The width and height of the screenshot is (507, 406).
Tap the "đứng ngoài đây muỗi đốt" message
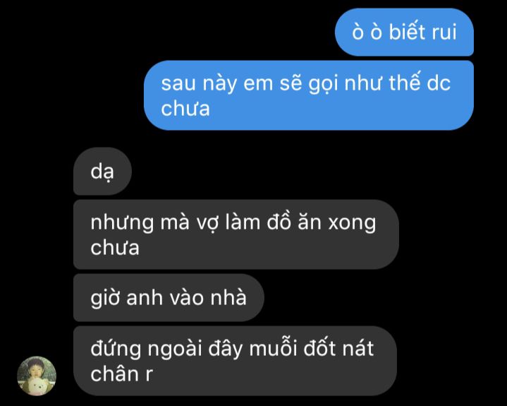point(235,361)
